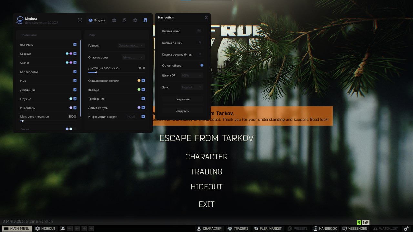Open CHARACTER in the bottom bar
Image resolution: width=413 pixels, height=232 pixels.
pyautogui.click(x=209, y=228)
